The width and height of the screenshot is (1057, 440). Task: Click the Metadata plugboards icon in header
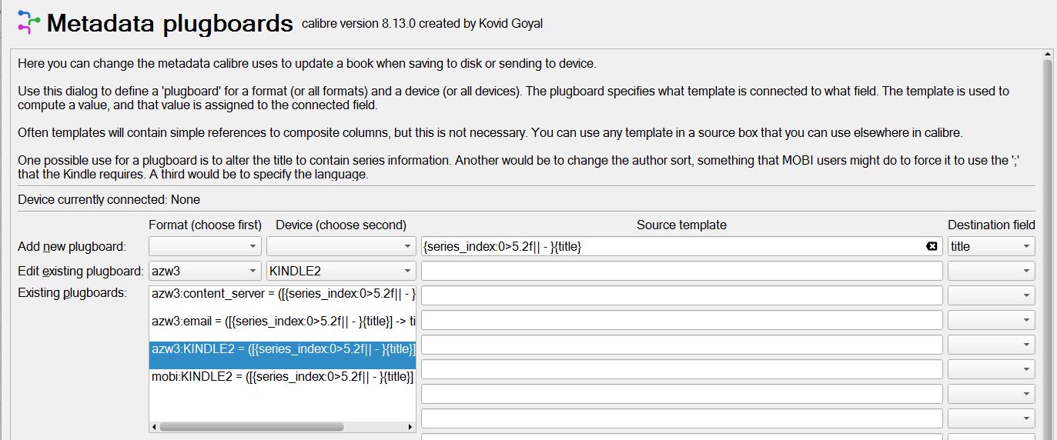(28, 22)
